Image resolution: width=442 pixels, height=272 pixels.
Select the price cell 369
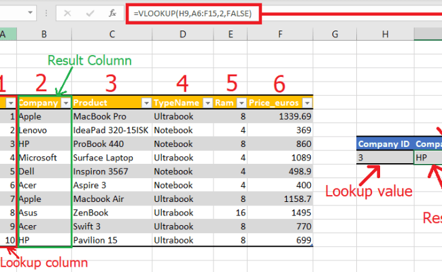[x=280, y=131]
